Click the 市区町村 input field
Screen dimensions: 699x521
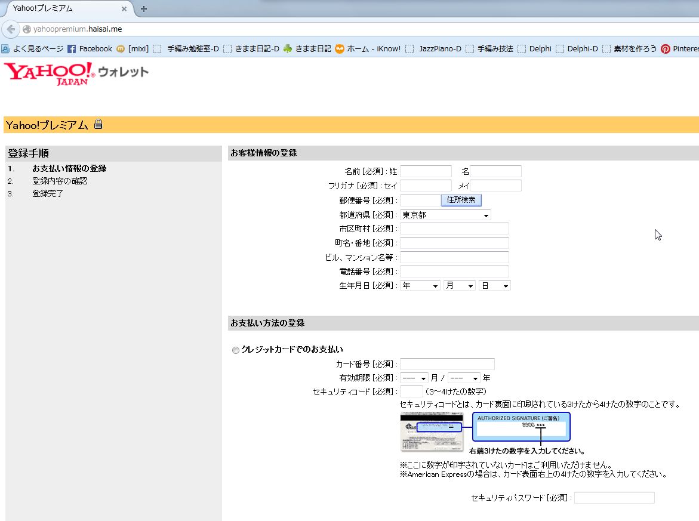pyautogui.click(x=454, y=229)
